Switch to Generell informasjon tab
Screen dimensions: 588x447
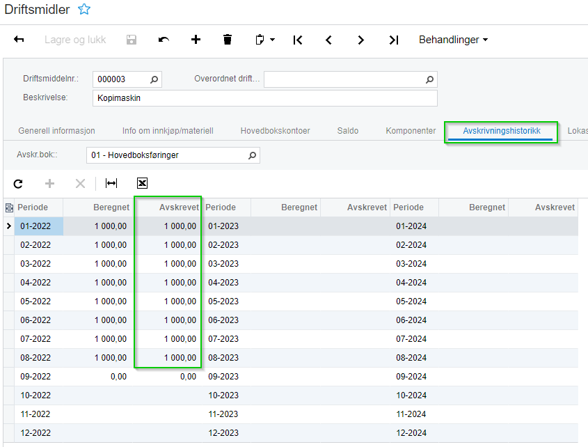[56, 131]
